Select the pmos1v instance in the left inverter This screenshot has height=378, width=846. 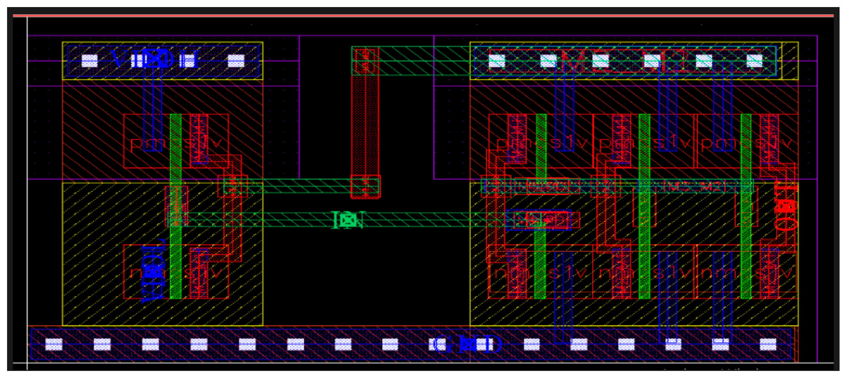click(x=176, y=141)
